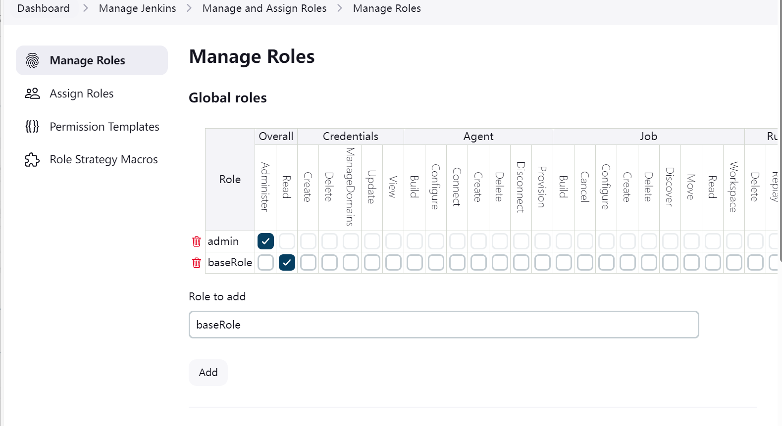Viewport: 782px width, 426px height.
Task: Check Job Discover for baseRole
Action: 670,263
